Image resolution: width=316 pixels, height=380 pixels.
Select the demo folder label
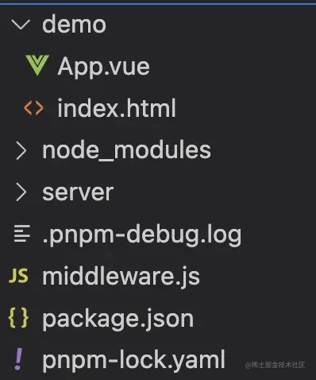click(x=74, y=24)
